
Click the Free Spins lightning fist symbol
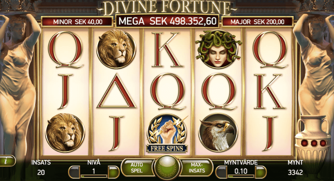[167, 134]
